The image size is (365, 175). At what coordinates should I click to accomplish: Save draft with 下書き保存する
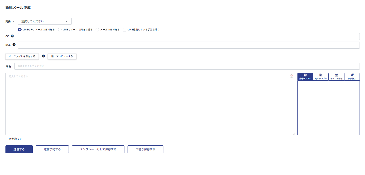coord(145,149)
